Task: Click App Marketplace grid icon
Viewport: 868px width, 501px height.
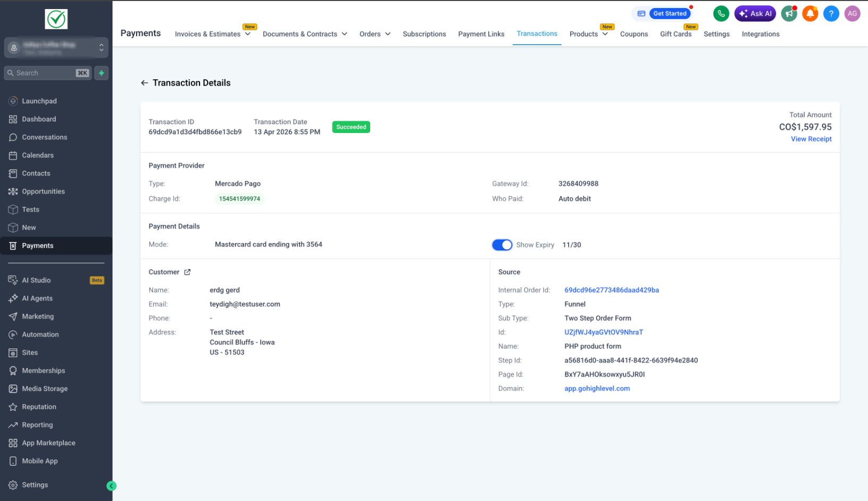Action: tap(13, 443)
